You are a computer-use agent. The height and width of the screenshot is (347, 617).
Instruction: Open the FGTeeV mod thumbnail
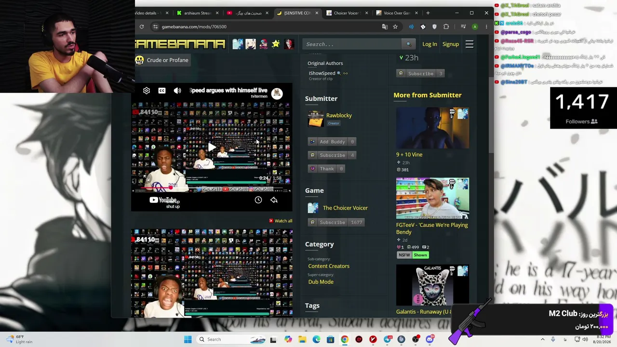tap(432, 198)
